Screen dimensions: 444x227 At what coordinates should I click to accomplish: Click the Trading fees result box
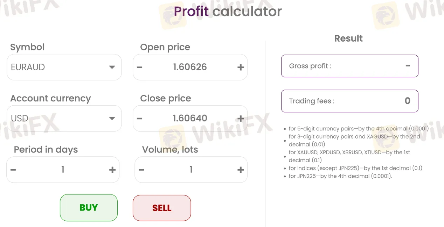point(349,101)
